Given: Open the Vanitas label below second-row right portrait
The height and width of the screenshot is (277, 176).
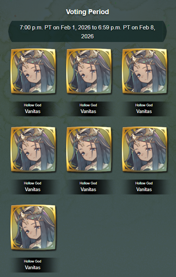Looking at the screenshot, I should 144,189.
